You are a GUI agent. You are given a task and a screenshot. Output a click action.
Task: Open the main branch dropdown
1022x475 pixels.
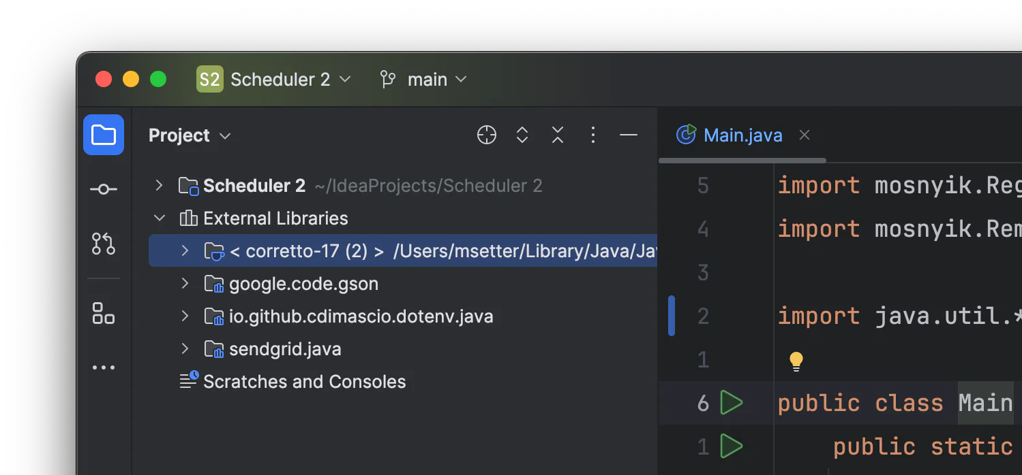pos(423,80)
